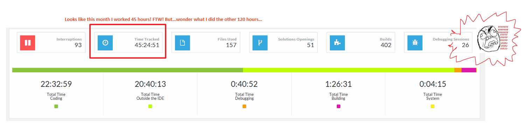Select the lime Outside the IDE swatch

point(150,106)
